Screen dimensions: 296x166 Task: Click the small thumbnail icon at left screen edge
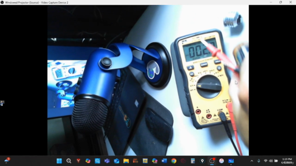click(2, 103)
